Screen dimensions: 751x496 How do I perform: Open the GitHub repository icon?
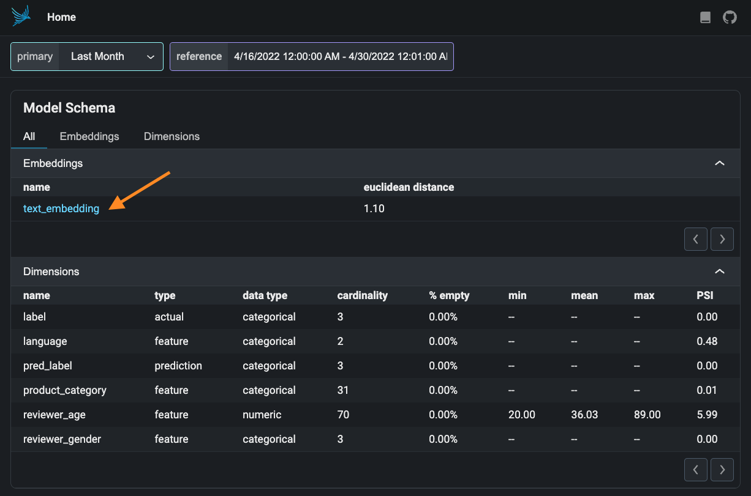(730, 18)
